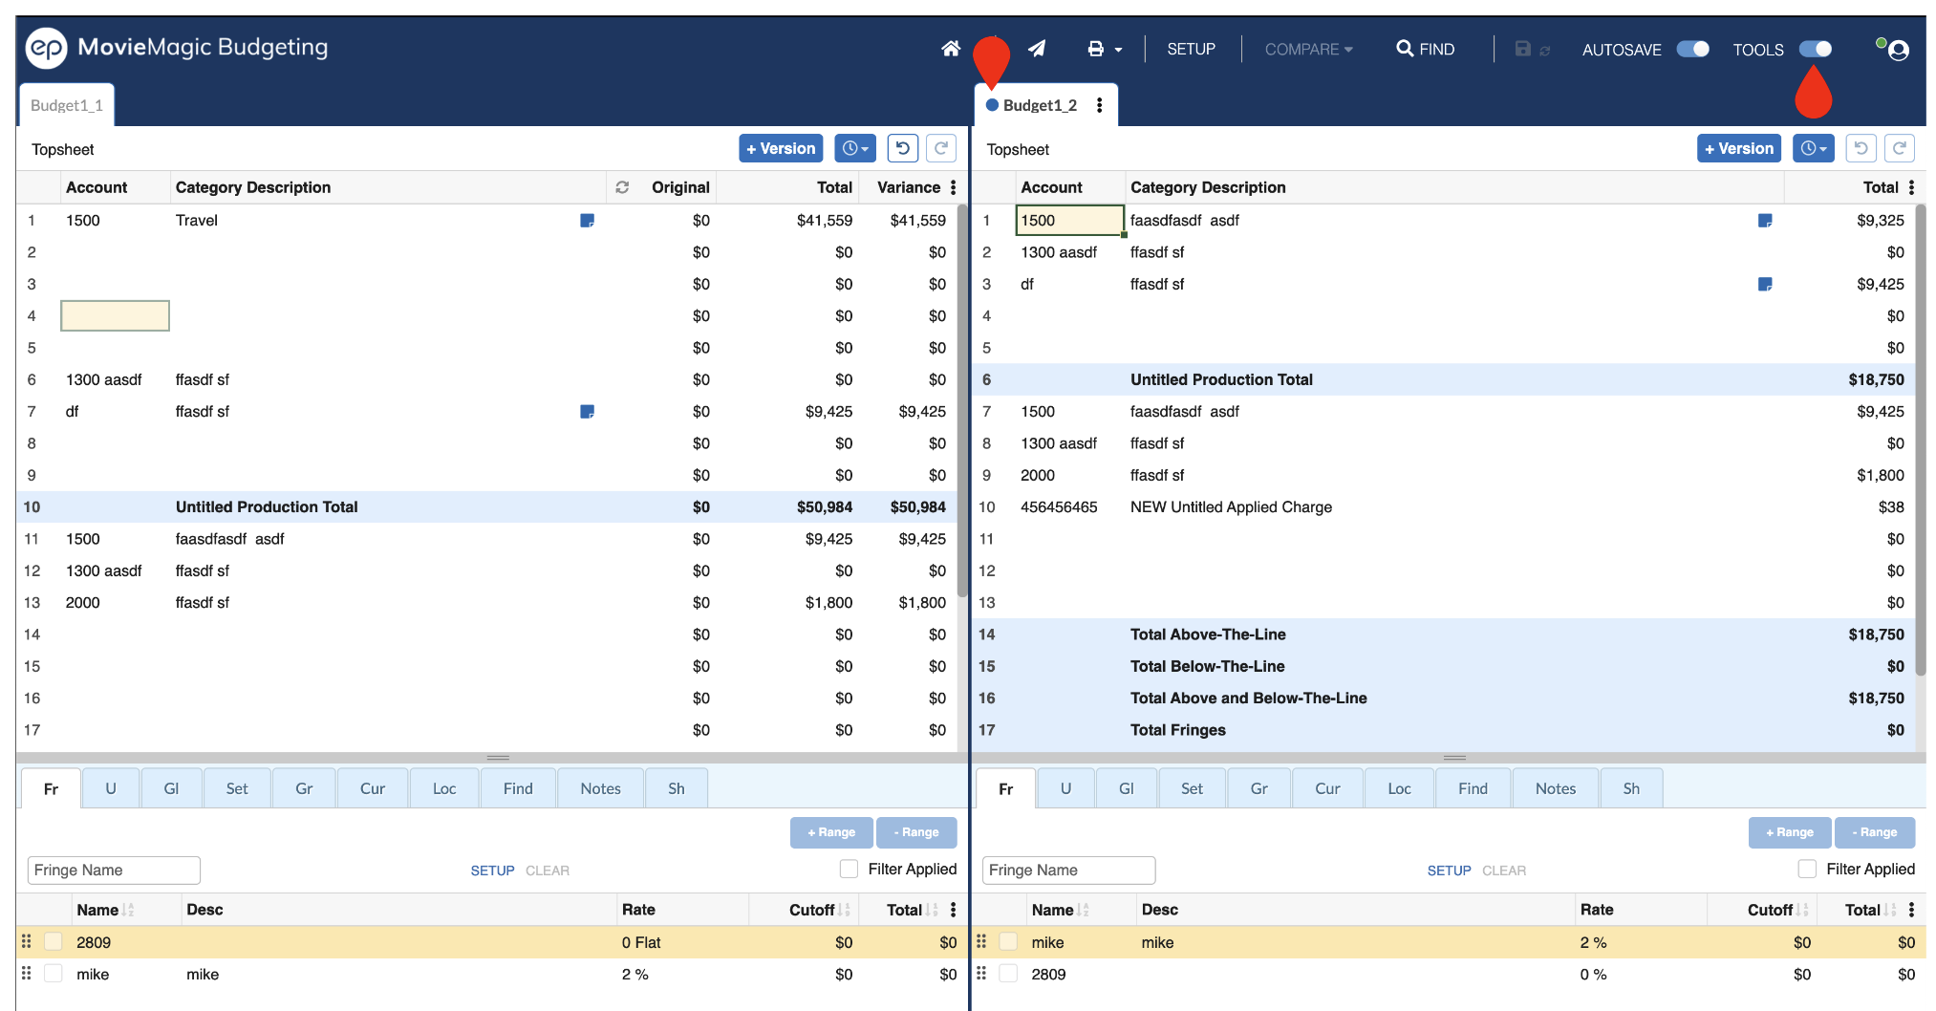1936x1011 pixels.
Task: Undo in the Budget1_2 pane
Action: pyautogui.click(x=1861, y=148)
